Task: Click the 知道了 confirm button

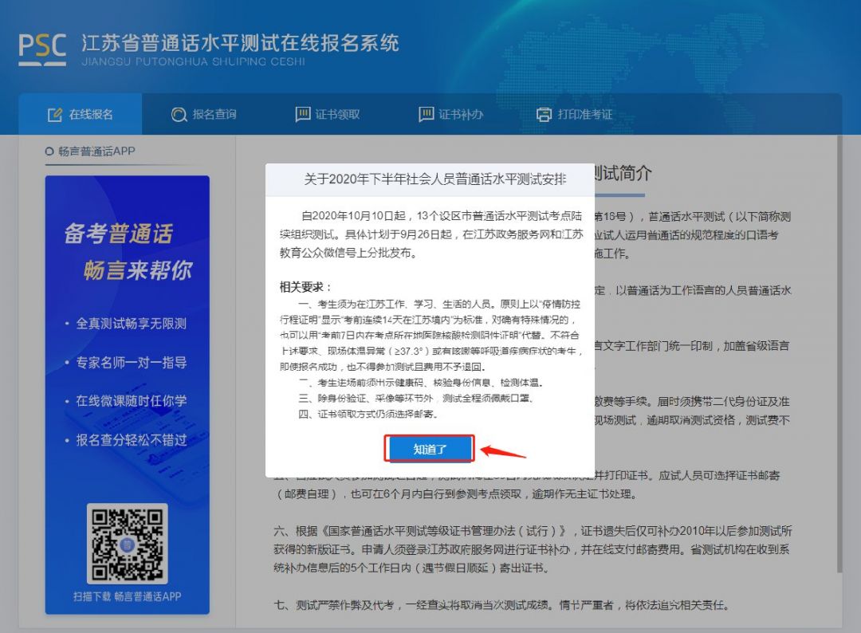Action: point(429,449)
